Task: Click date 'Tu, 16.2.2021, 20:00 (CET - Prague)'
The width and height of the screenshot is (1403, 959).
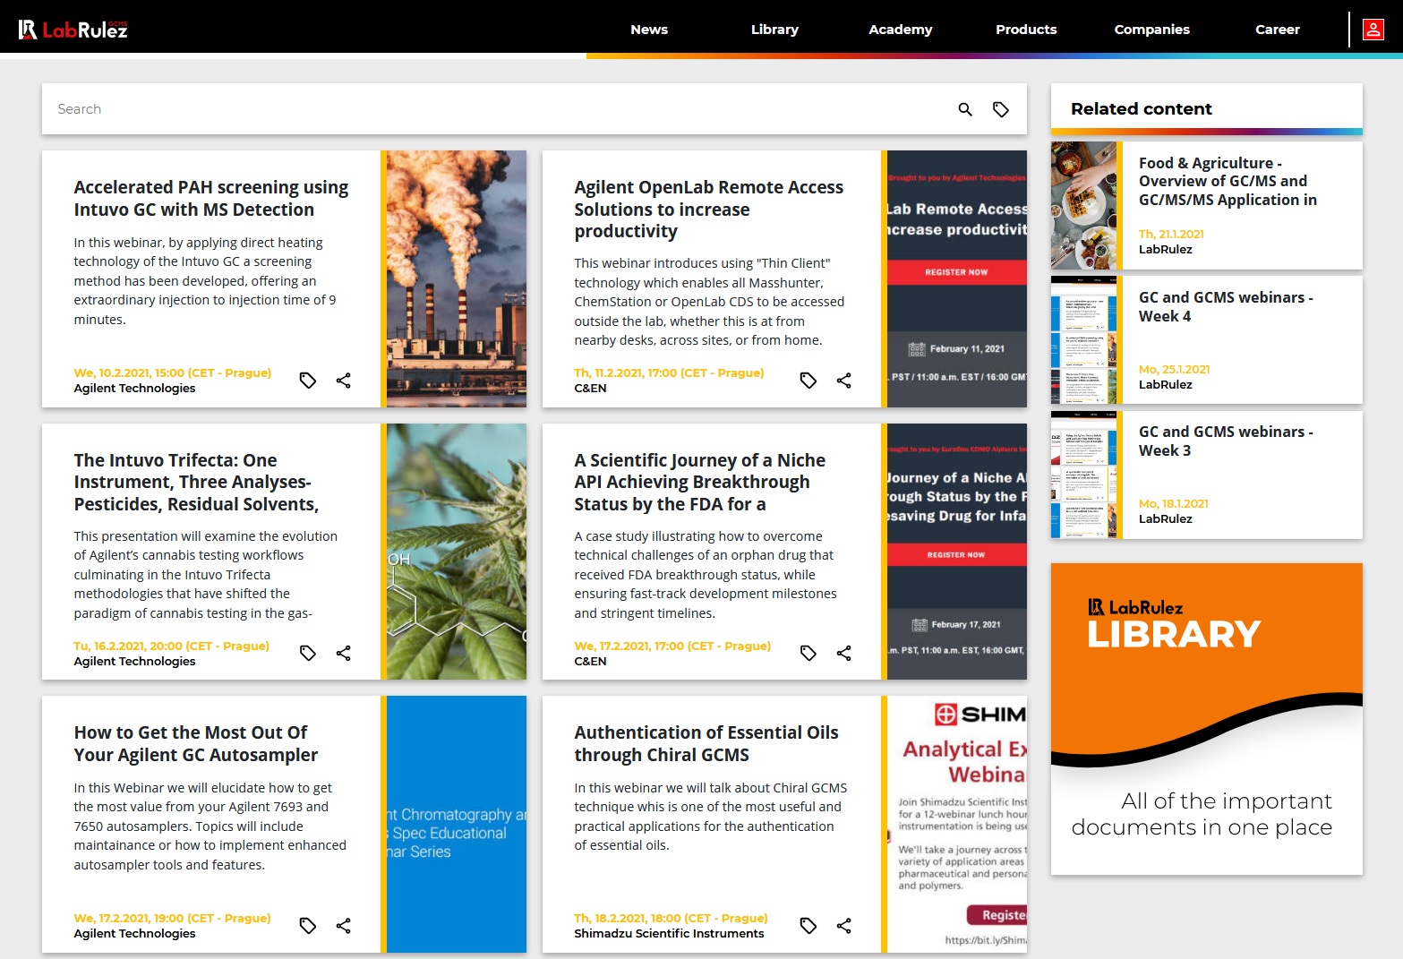Action: pos(171,646)
